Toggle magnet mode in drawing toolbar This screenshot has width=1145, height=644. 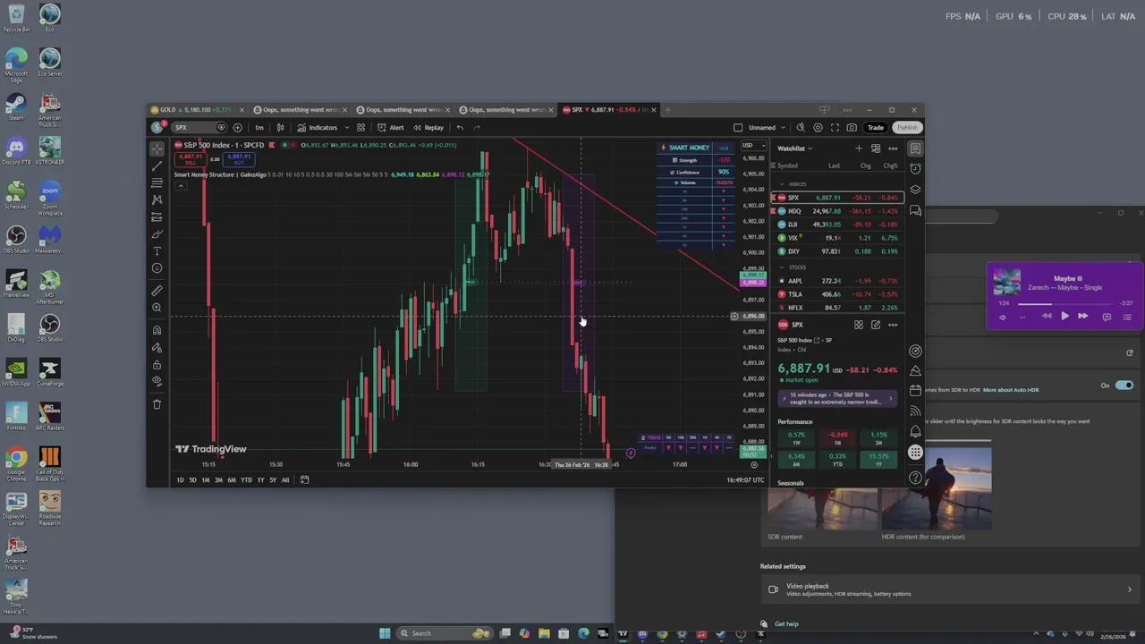pyautogui.click(x=157, y=330)
